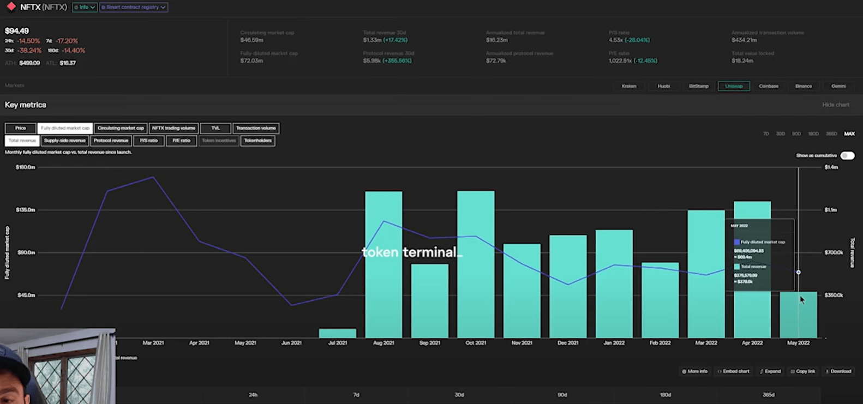Hide the key metrics chart

click(836, 105)
